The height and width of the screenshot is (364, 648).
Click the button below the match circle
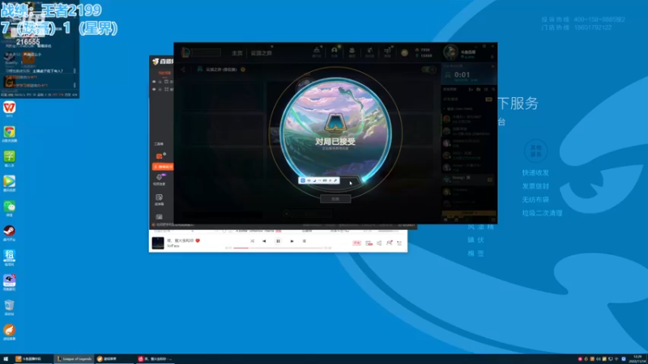click(335, 199)
